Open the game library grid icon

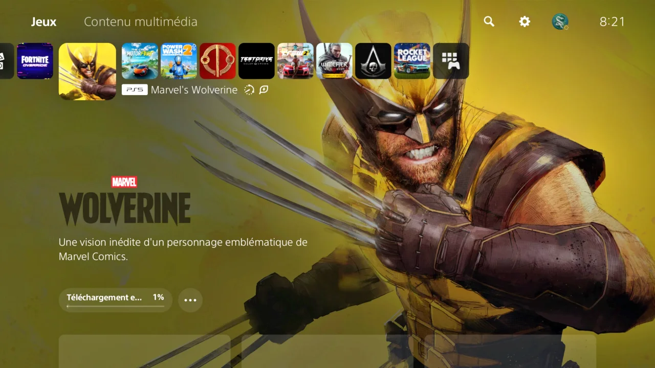(451, 61)
